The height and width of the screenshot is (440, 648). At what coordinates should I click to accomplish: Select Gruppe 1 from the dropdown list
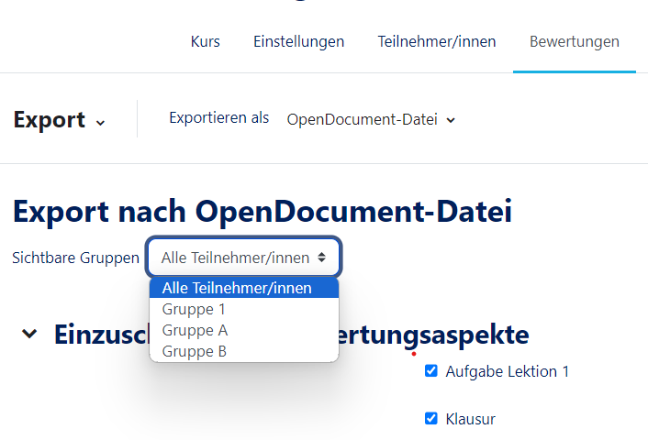193,309
